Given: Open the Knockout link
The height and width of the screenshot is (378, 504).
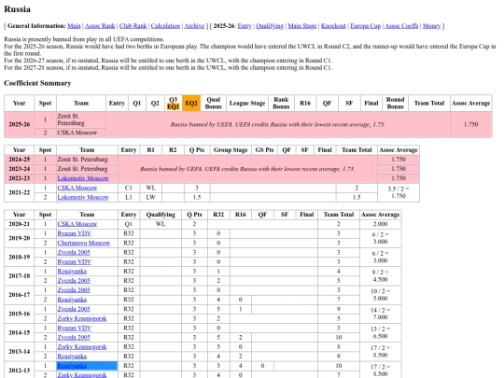Looking at the screenshot, I should click(x=333, y=26).
